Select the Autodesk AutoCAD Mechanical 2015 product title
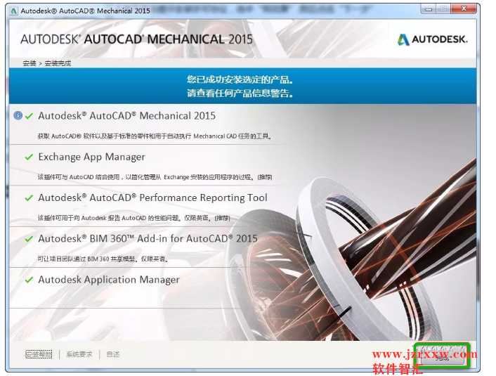496x376 pixels. point(127,116)
